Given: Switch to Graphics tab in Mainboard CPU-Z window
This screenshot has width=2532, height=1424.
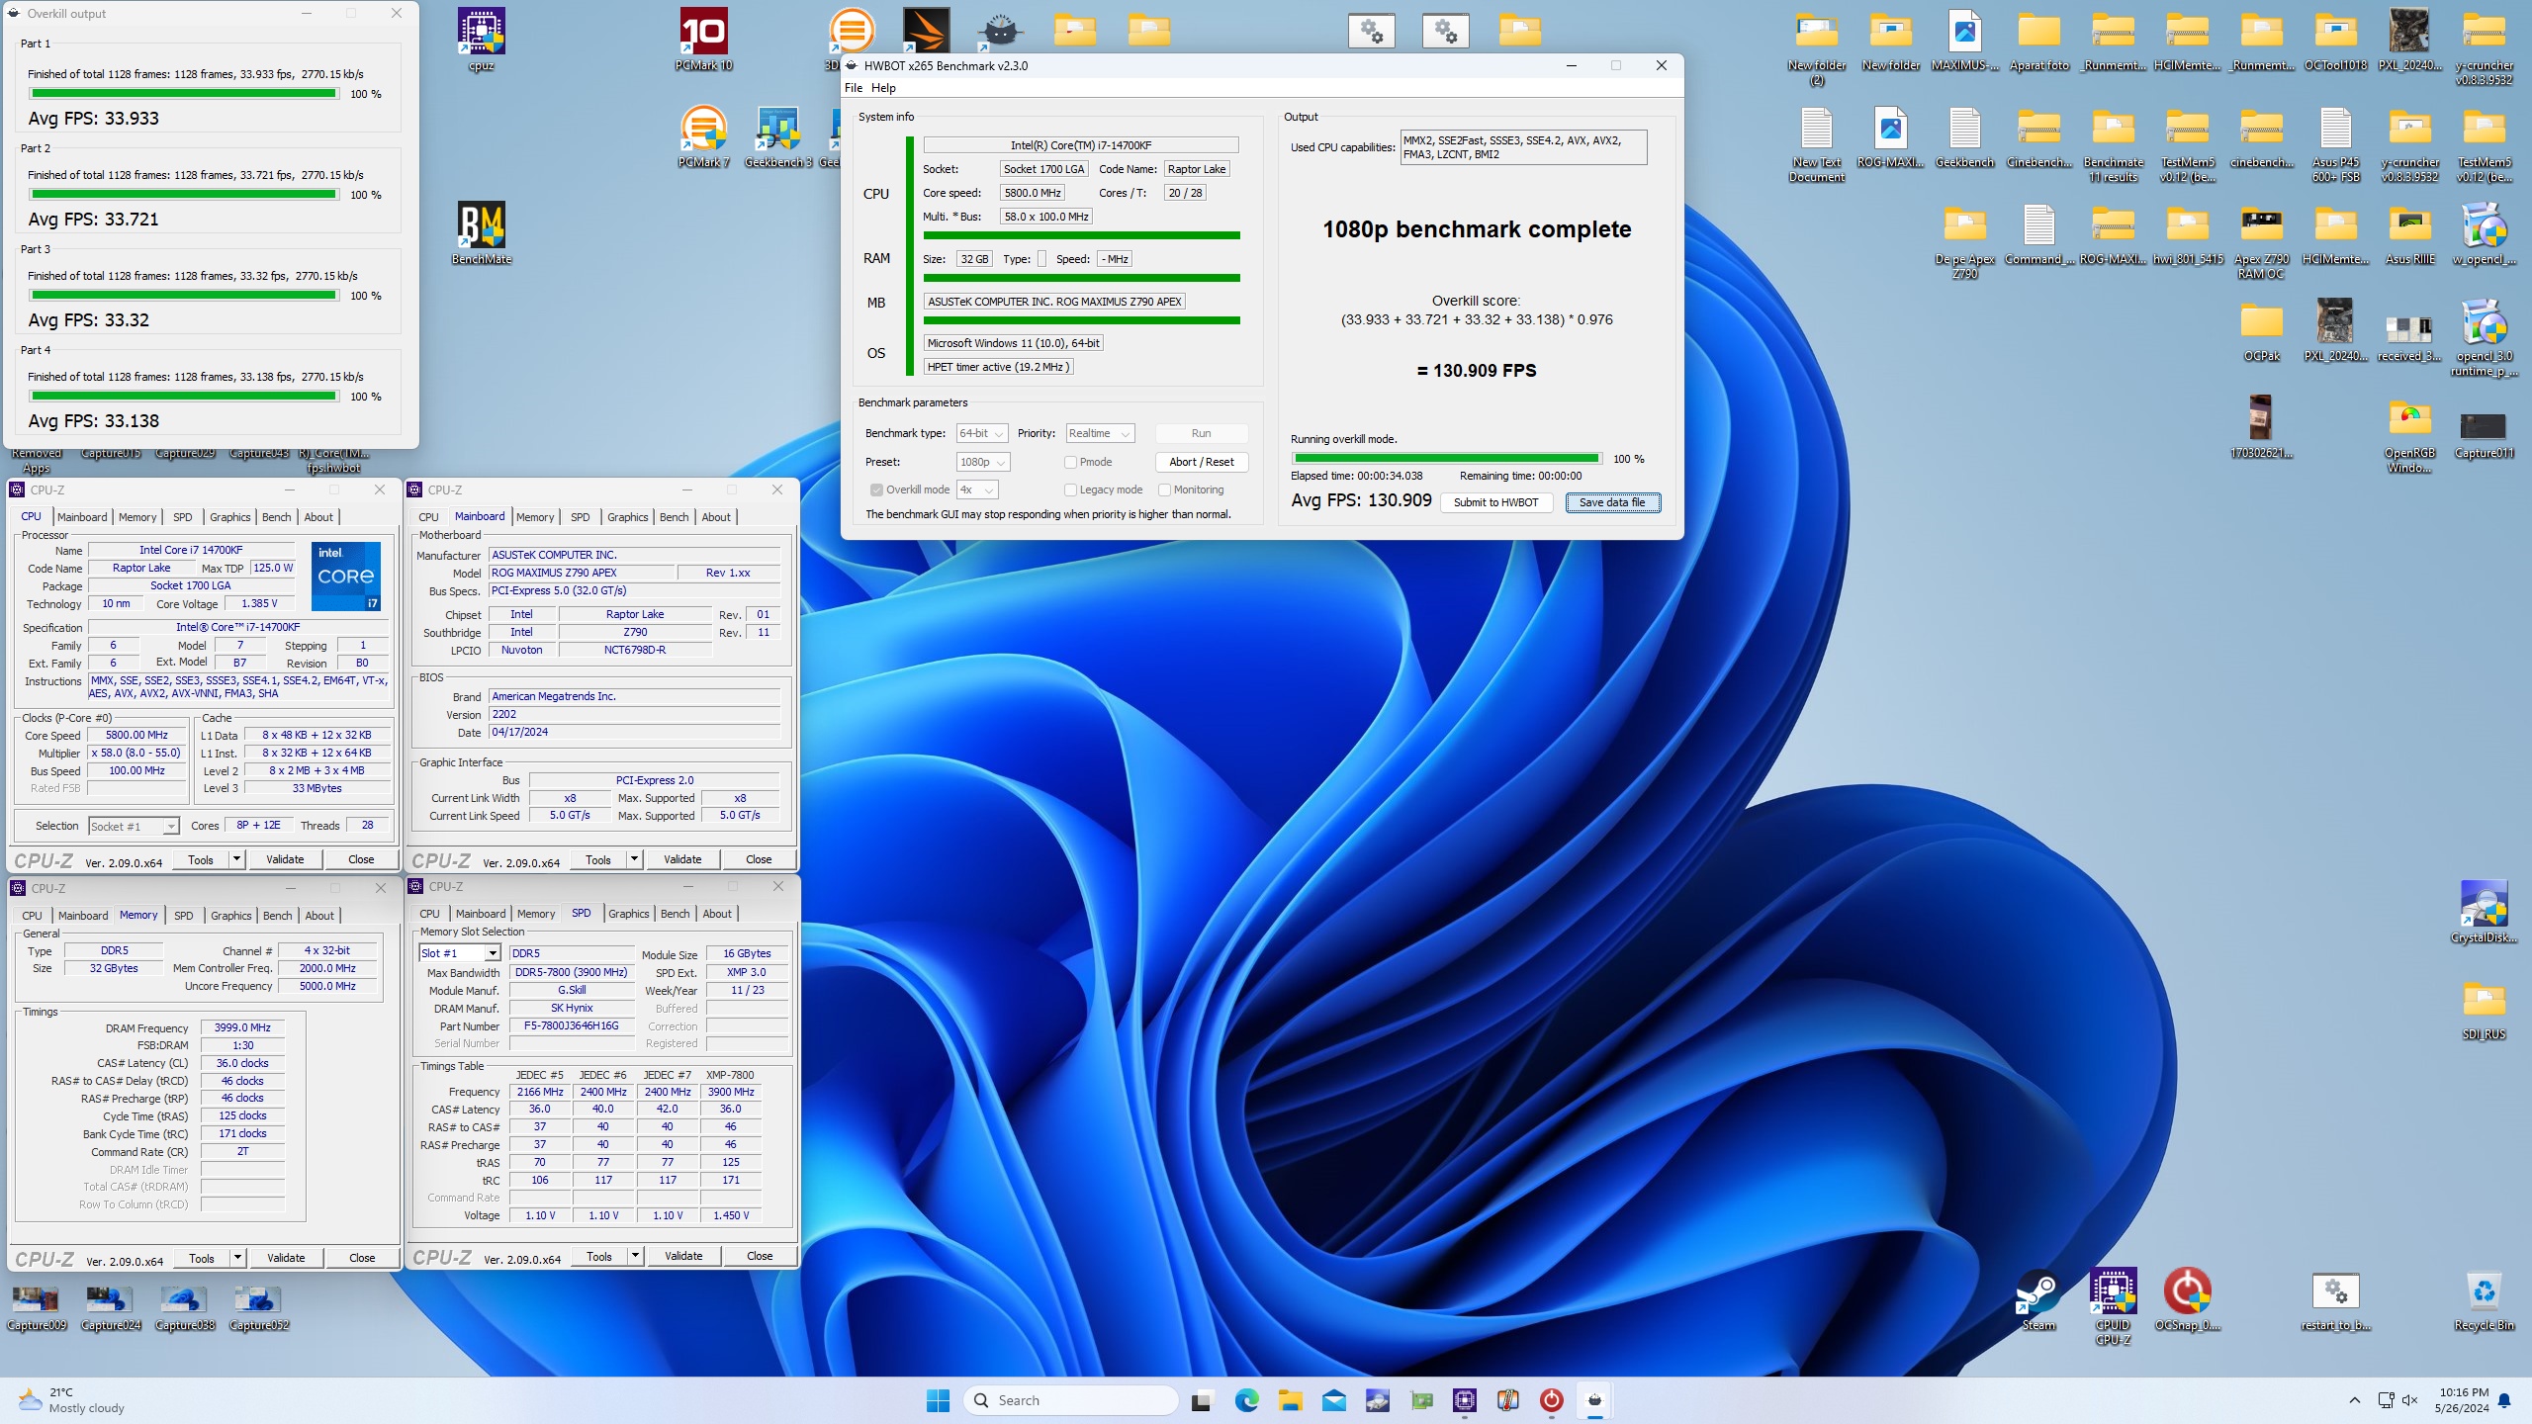Looking at the screenshot, I should 628,517.
